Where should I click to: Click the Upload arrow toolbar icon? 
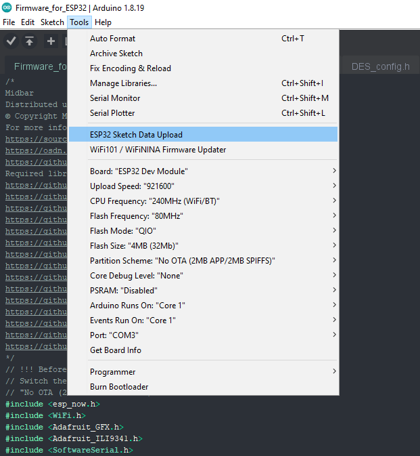click(29, 41)
